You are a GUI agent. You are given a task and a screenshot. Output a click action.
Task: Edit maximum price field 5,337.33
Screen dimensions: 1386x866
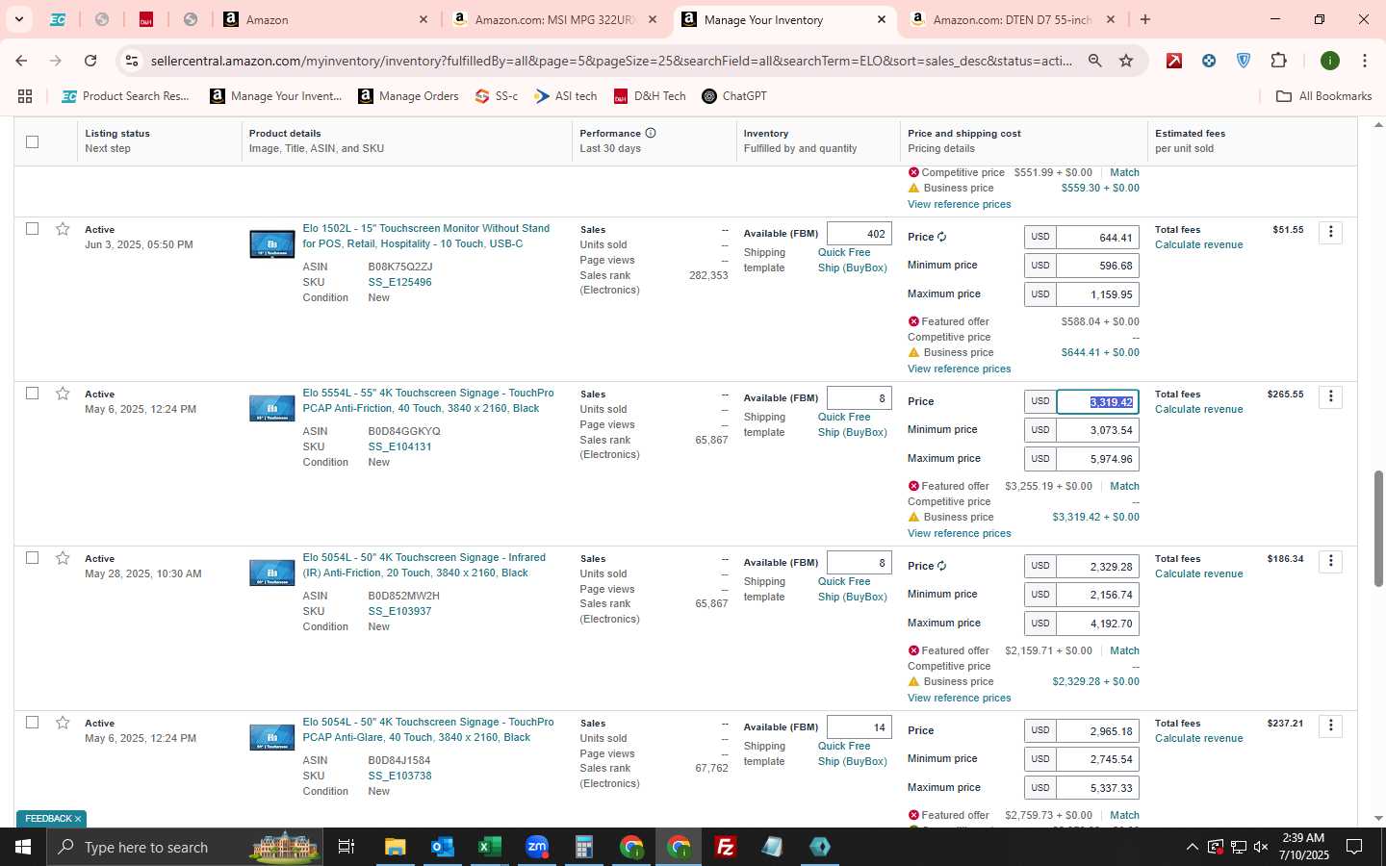(x=1097, y=788)
